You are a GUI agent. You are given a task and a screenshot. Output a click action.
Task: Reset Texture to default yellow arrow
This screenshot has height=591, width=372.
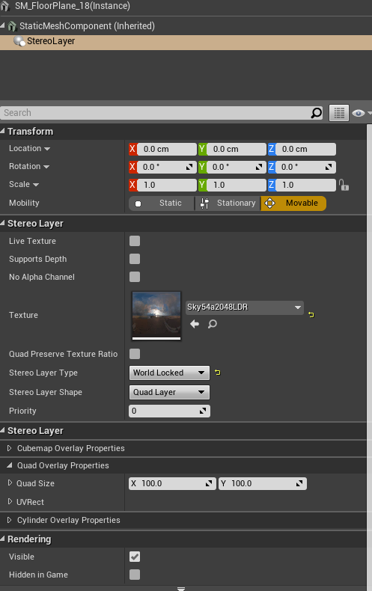pyautogui.click(x=311, y=314)
